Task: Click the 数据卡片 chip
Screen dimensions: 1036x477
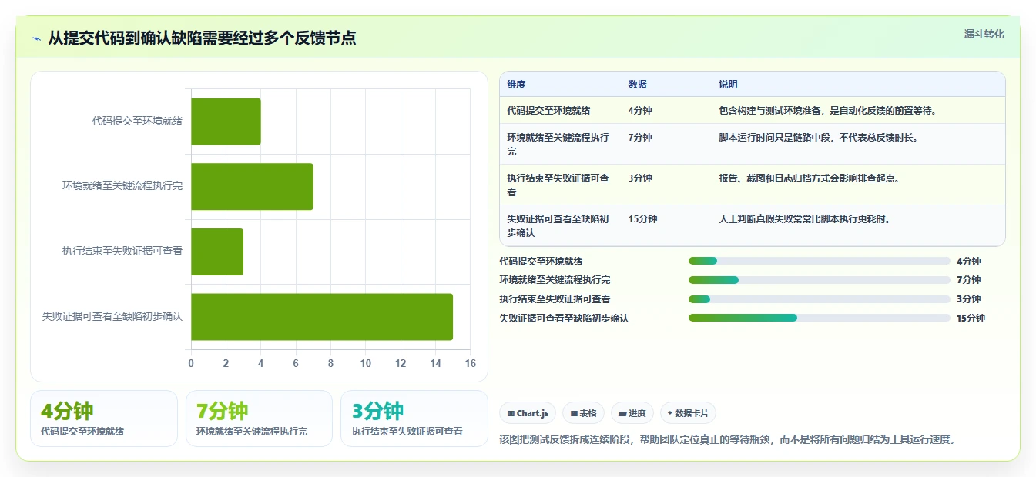Action: pyautogui.click(x=688, y=413)
